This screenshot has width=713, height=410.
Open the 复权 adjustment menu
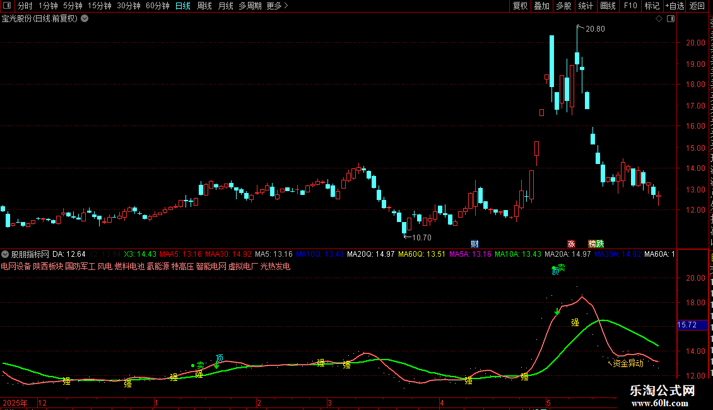(x=520, y=6)
